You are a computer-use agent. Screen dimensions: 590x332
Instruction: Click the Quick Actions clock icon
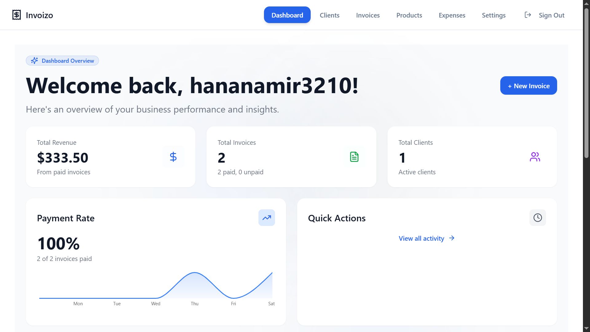click(537, 218)
